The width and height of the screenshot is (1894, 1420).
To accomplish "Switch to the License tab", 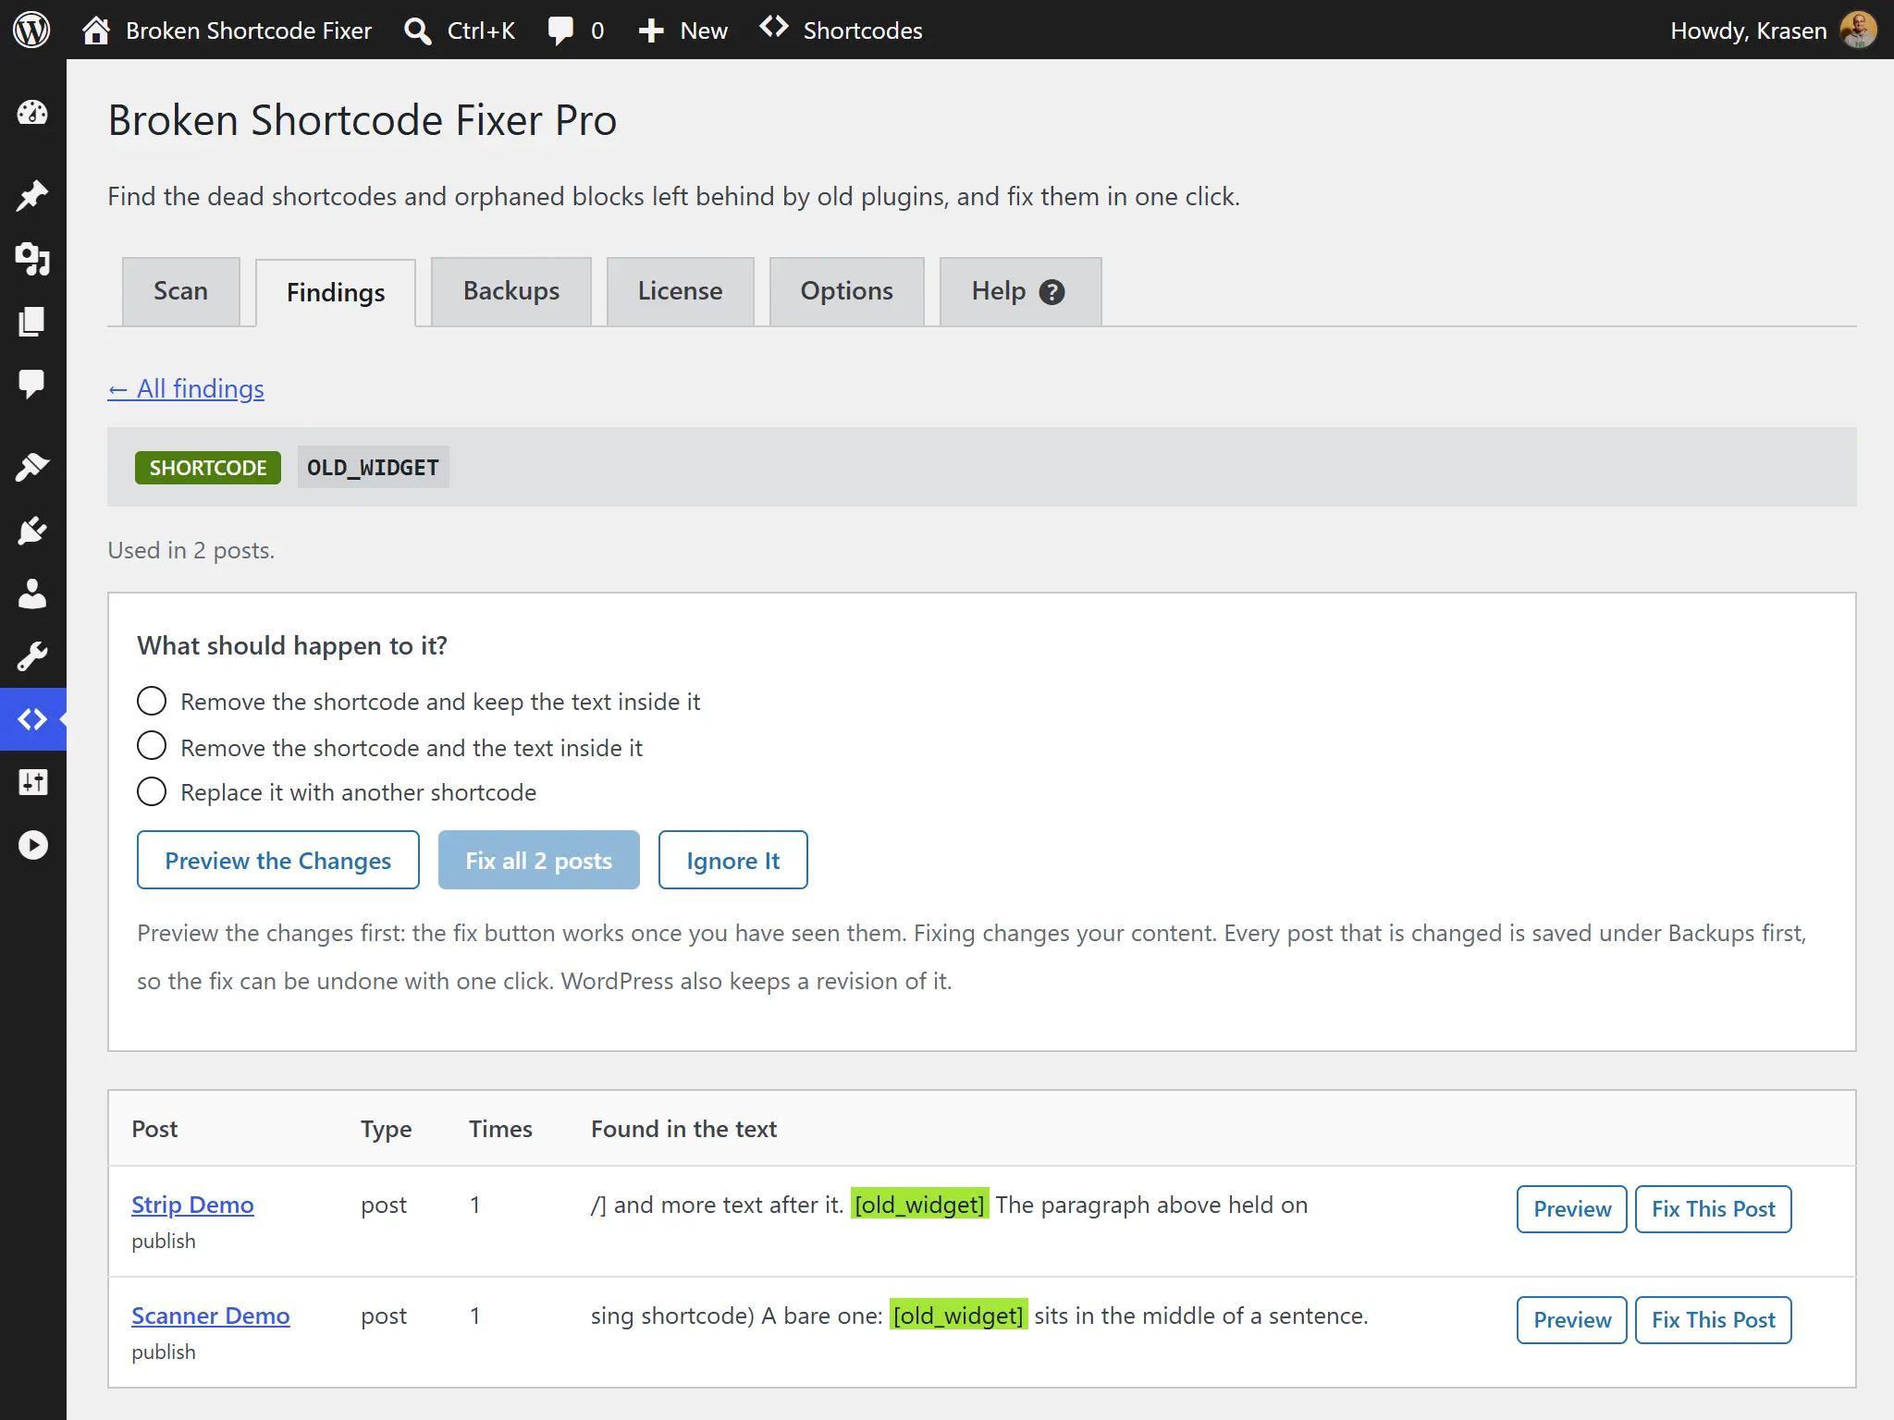I will [x=680, y=291].
